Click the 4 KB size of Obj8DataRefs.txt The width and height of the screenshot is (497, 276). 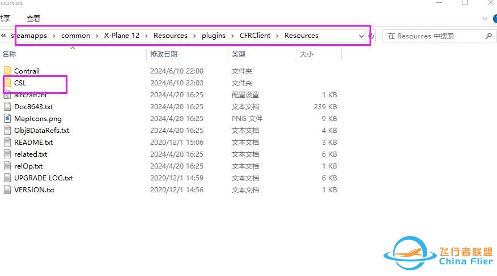tap(329, 130)
